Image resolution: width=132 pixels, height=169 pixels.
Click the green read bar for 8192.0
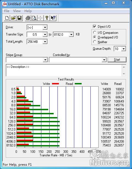[38, 146]
